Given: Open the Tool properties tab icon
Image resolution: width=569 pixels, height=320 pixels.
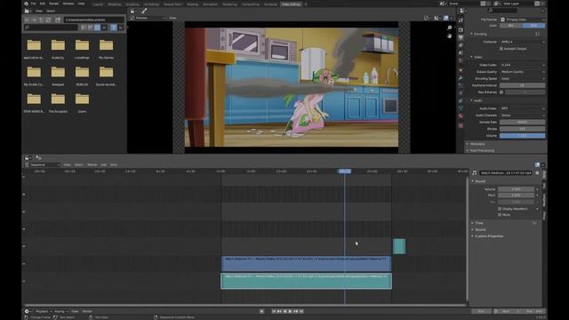Looking at the screenshot, I should click(461, 20).
